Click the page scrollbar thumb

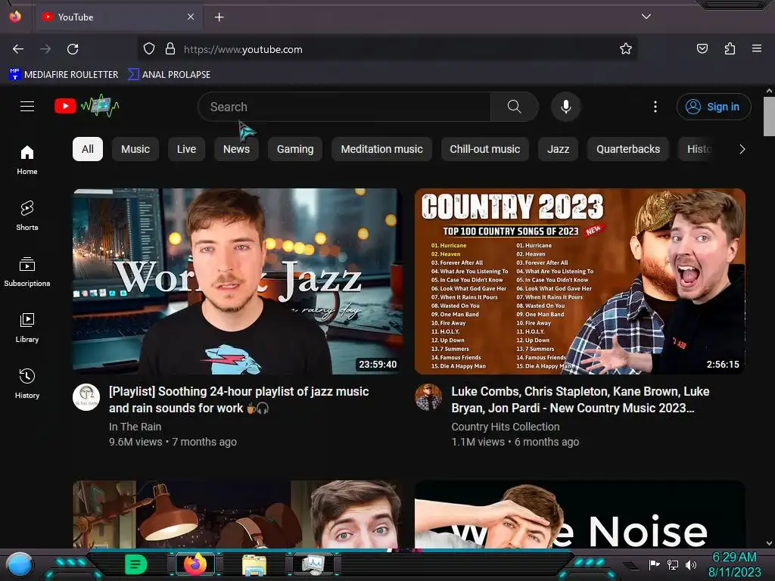pyautogui.click(x=769, y=116)
